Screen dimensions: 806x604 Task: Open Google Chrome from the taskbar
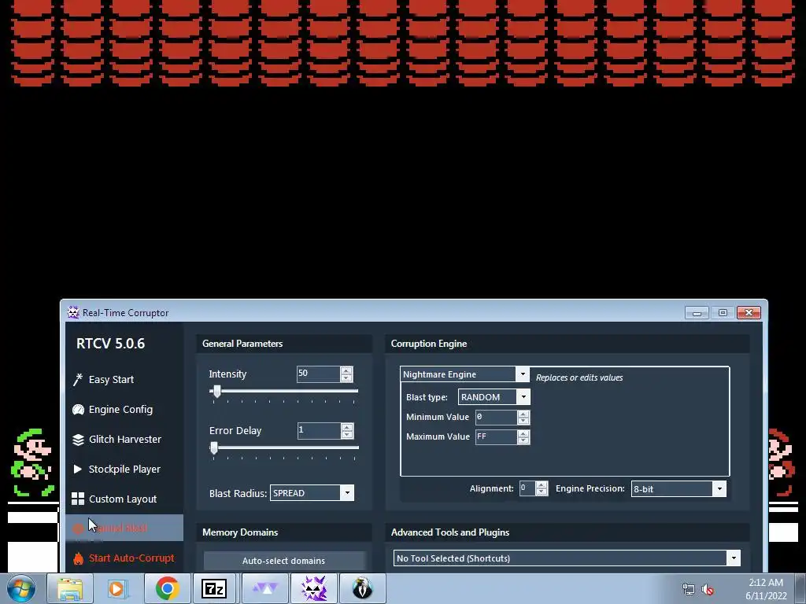tap(167, 589)
